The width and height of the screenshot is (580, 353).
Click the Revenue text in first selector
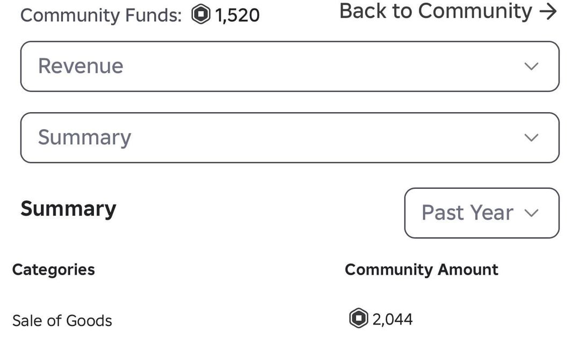81,66
